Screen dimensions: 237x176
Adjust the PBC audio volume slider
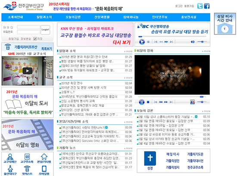point(202,41)
